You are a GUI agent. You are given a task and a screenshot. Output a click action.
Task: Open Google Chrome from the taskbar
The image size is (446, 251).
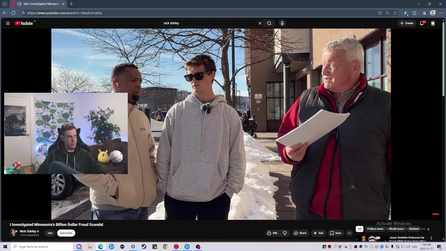point(166,247)
